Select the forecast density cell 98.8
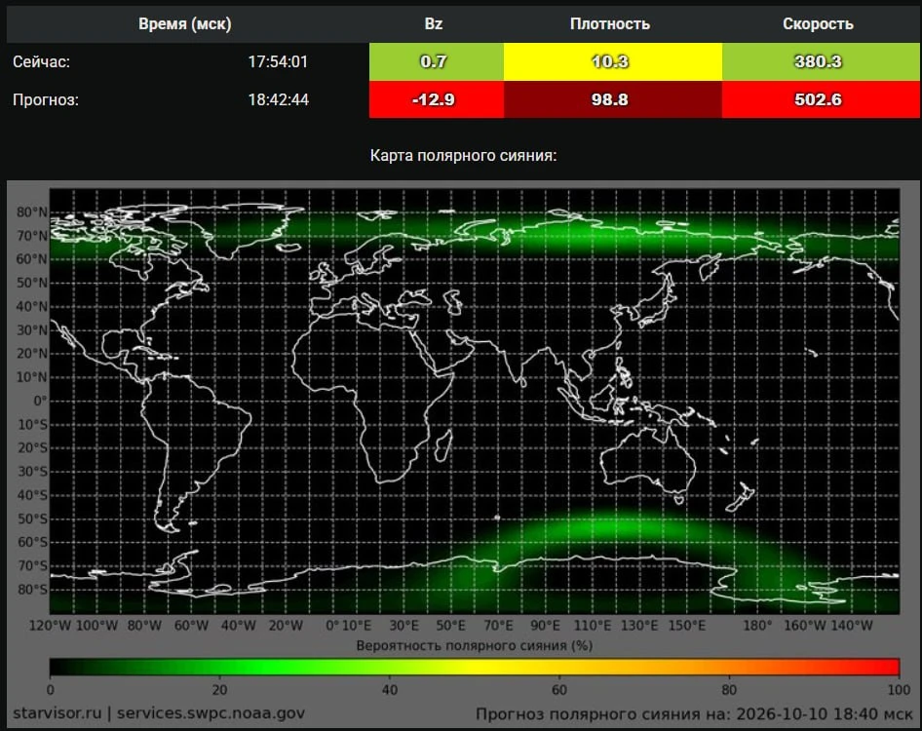This screenshot has height=731, width=922. click(x=613, y=99)
